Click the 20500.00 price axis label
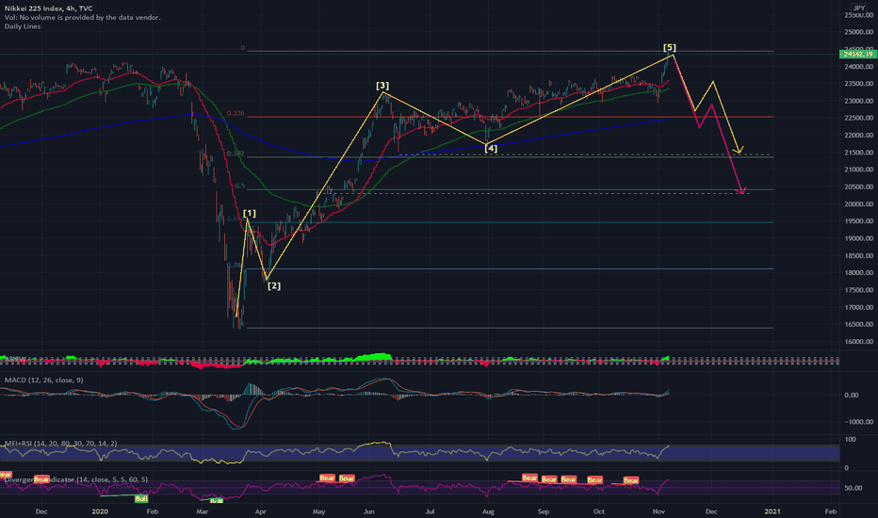878x518 pixels. pos(859,187)
